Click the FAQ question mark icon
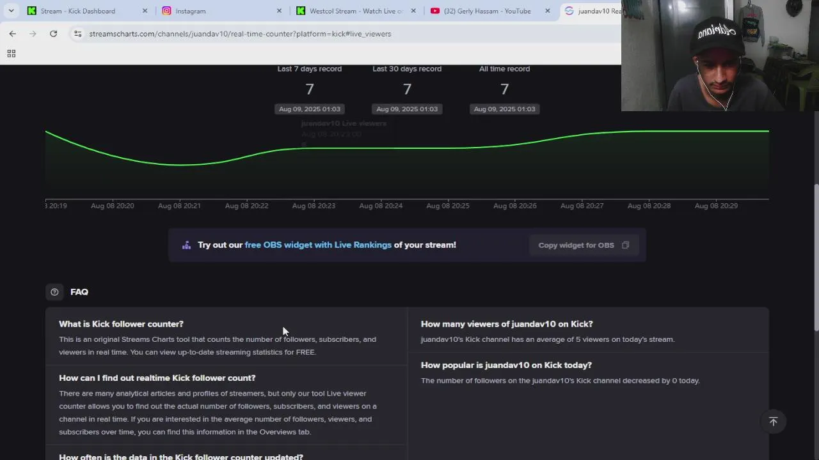 click(54, 292)
